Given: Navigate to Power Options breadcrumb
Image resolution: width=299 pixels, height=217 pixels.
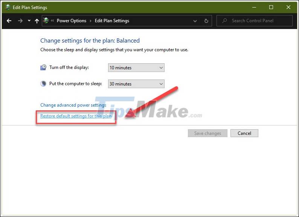Looking at the screenshot, I should click(x=71, y=21).
